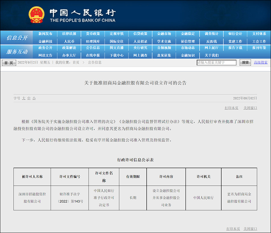Click the table cell 深圳市招融投资控股有限公司
271x233 pixels.
coord(32,198)
